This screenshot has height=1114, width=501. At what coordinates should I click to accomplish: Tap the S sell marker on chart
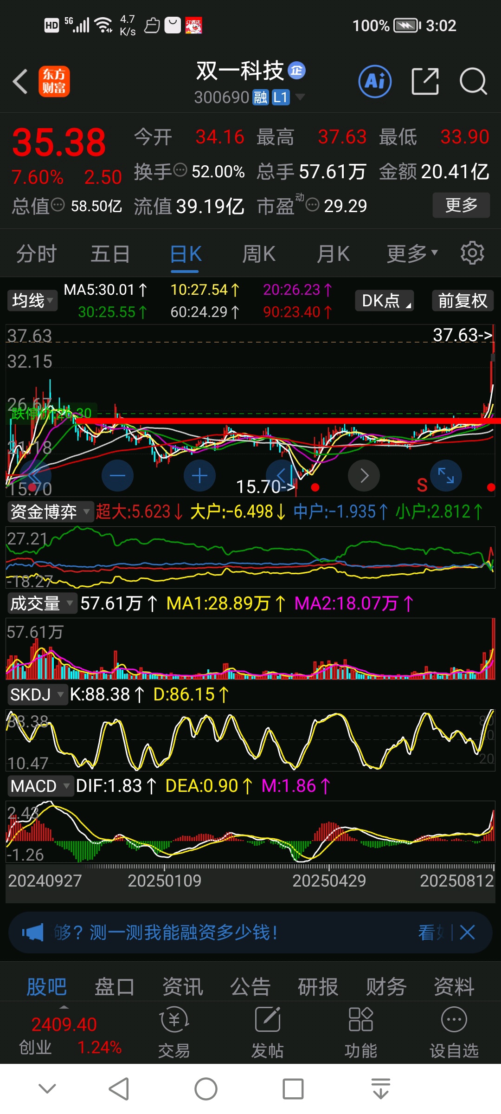tap(422, 485)
